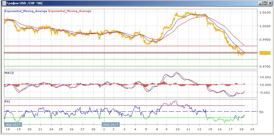Click the RSI panel label

click(x=7, y=101)
